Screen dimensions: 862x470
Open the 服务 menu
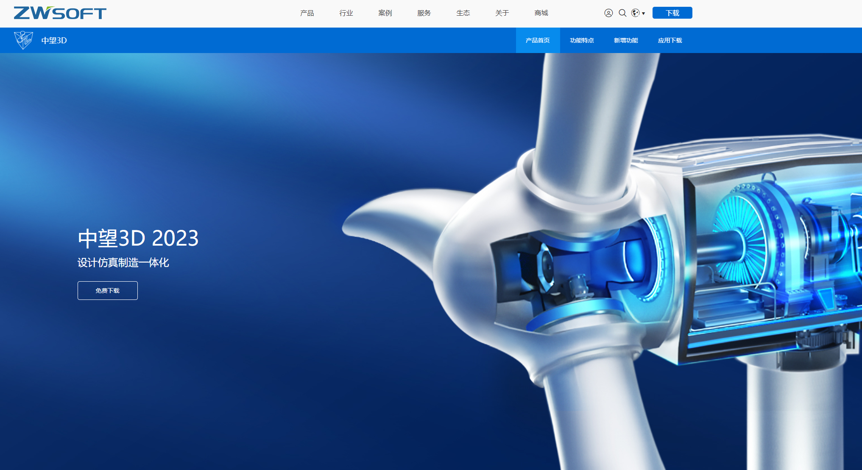[x=424, y=13]
